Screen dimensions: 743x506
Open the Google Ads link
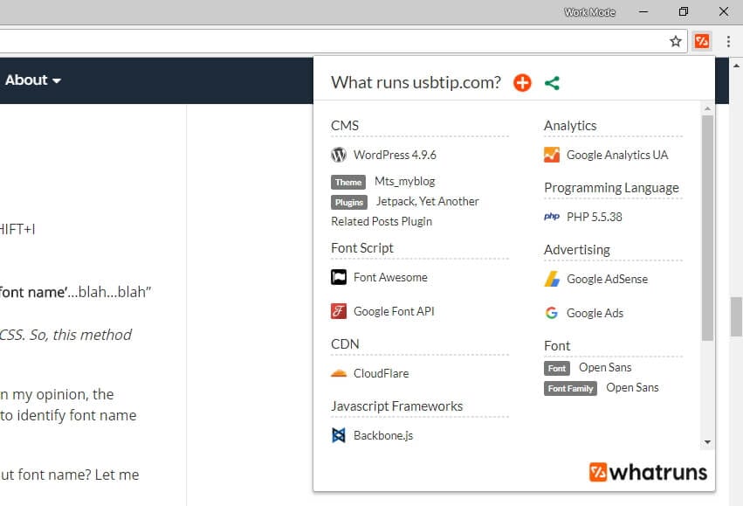(595, 313)
